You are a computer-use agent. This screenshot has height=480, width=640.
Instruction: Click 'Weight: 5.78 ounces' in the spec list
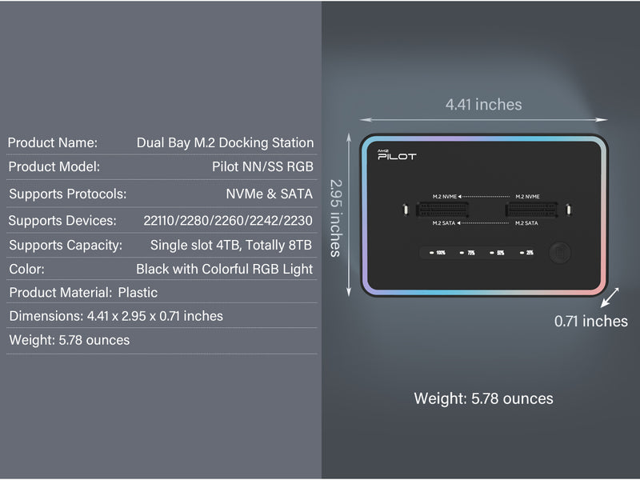[x=70, y=341]
